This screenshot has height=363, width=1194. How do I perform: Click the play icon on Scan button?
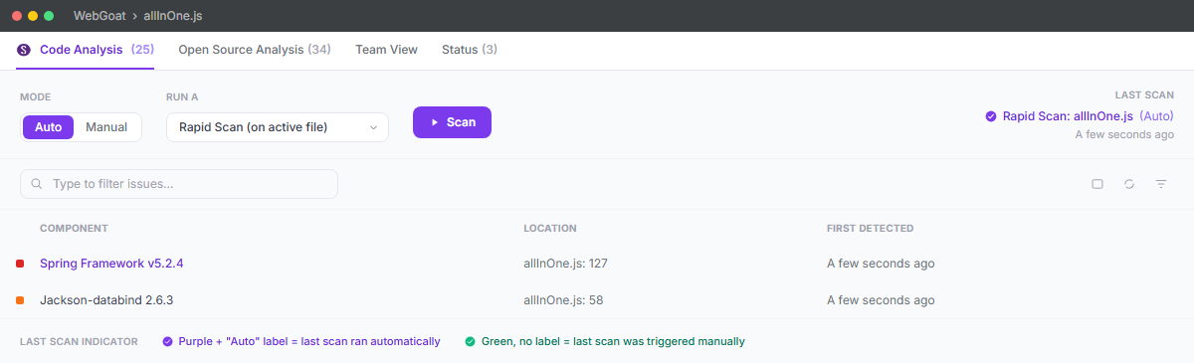(435, 122)
